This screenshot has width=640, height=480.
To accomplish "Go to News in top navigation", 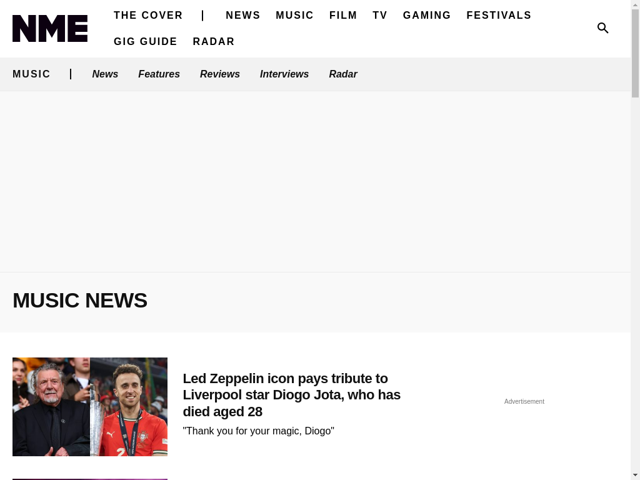I will pos(243,15).
